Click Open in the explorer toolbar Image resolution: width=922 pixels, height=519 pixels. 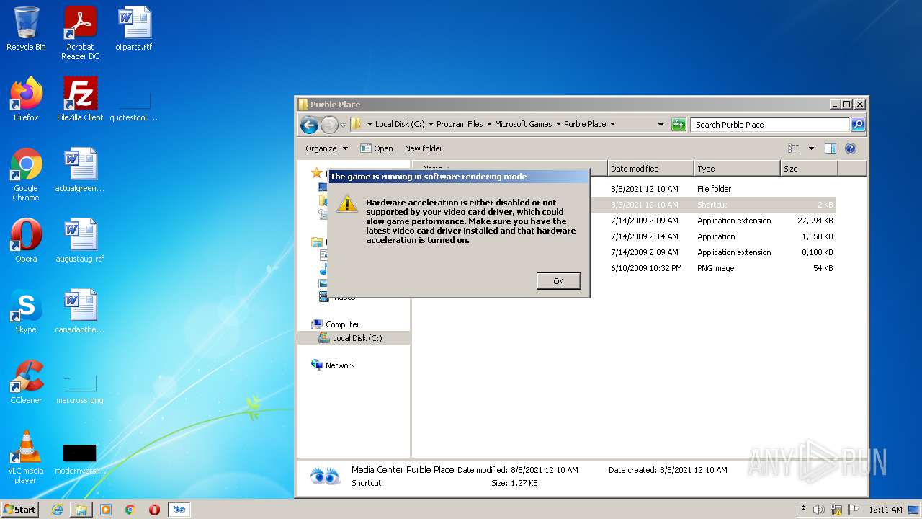(x=377, y=148)
